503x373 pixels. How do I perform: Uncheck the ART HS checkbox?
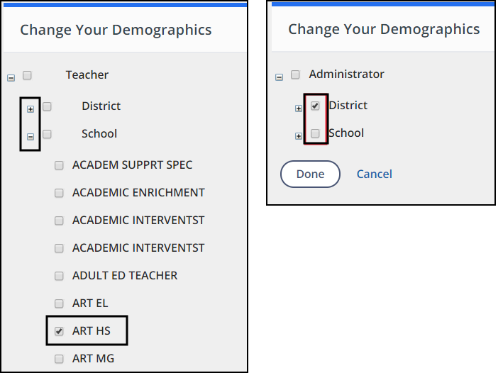pyautogui.click(x=60, y=331)
